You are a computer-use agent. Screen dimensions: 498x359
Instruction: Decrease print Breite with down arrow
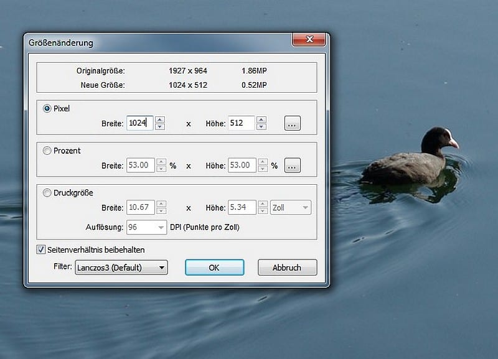(x=161, y=211)
